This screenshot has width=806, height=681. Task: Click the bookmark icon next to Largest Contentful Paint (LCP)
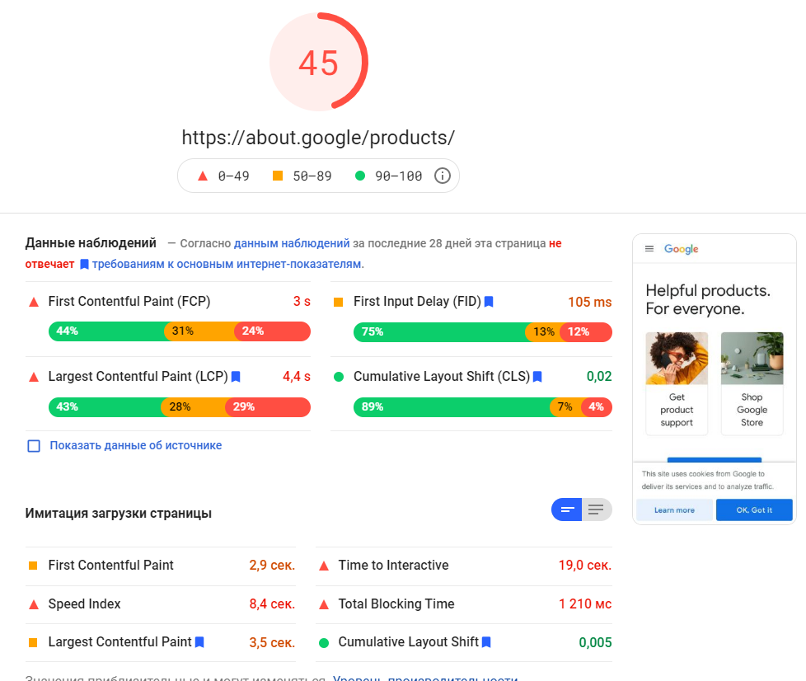[x=236, y=377]
